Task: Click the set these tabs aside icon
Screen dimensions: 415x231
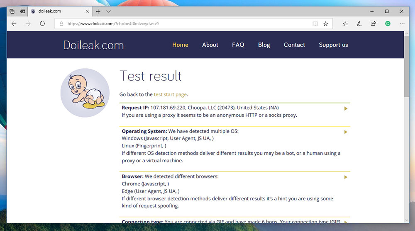Action: point(22,11)
